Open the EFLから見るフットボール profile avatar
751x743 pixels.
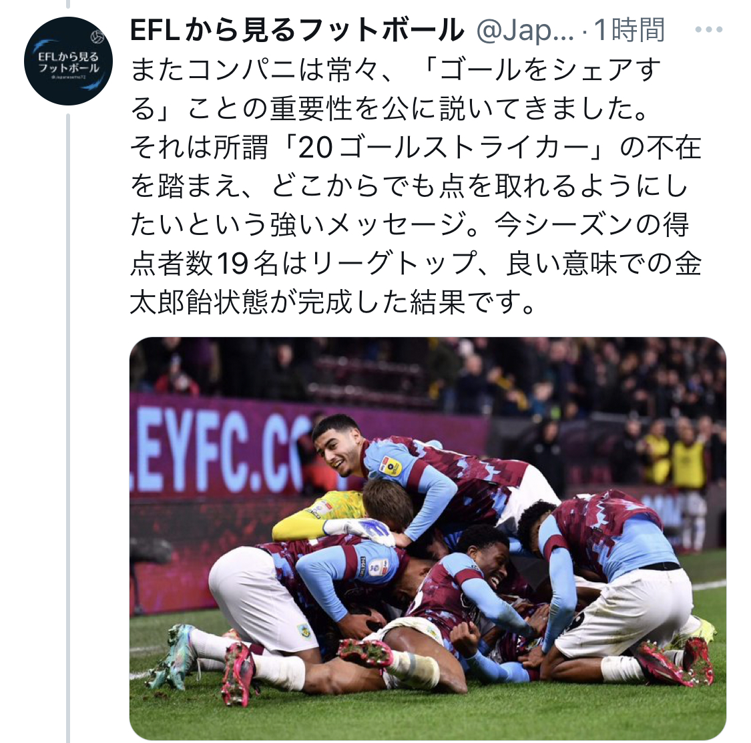pos(69,61)
